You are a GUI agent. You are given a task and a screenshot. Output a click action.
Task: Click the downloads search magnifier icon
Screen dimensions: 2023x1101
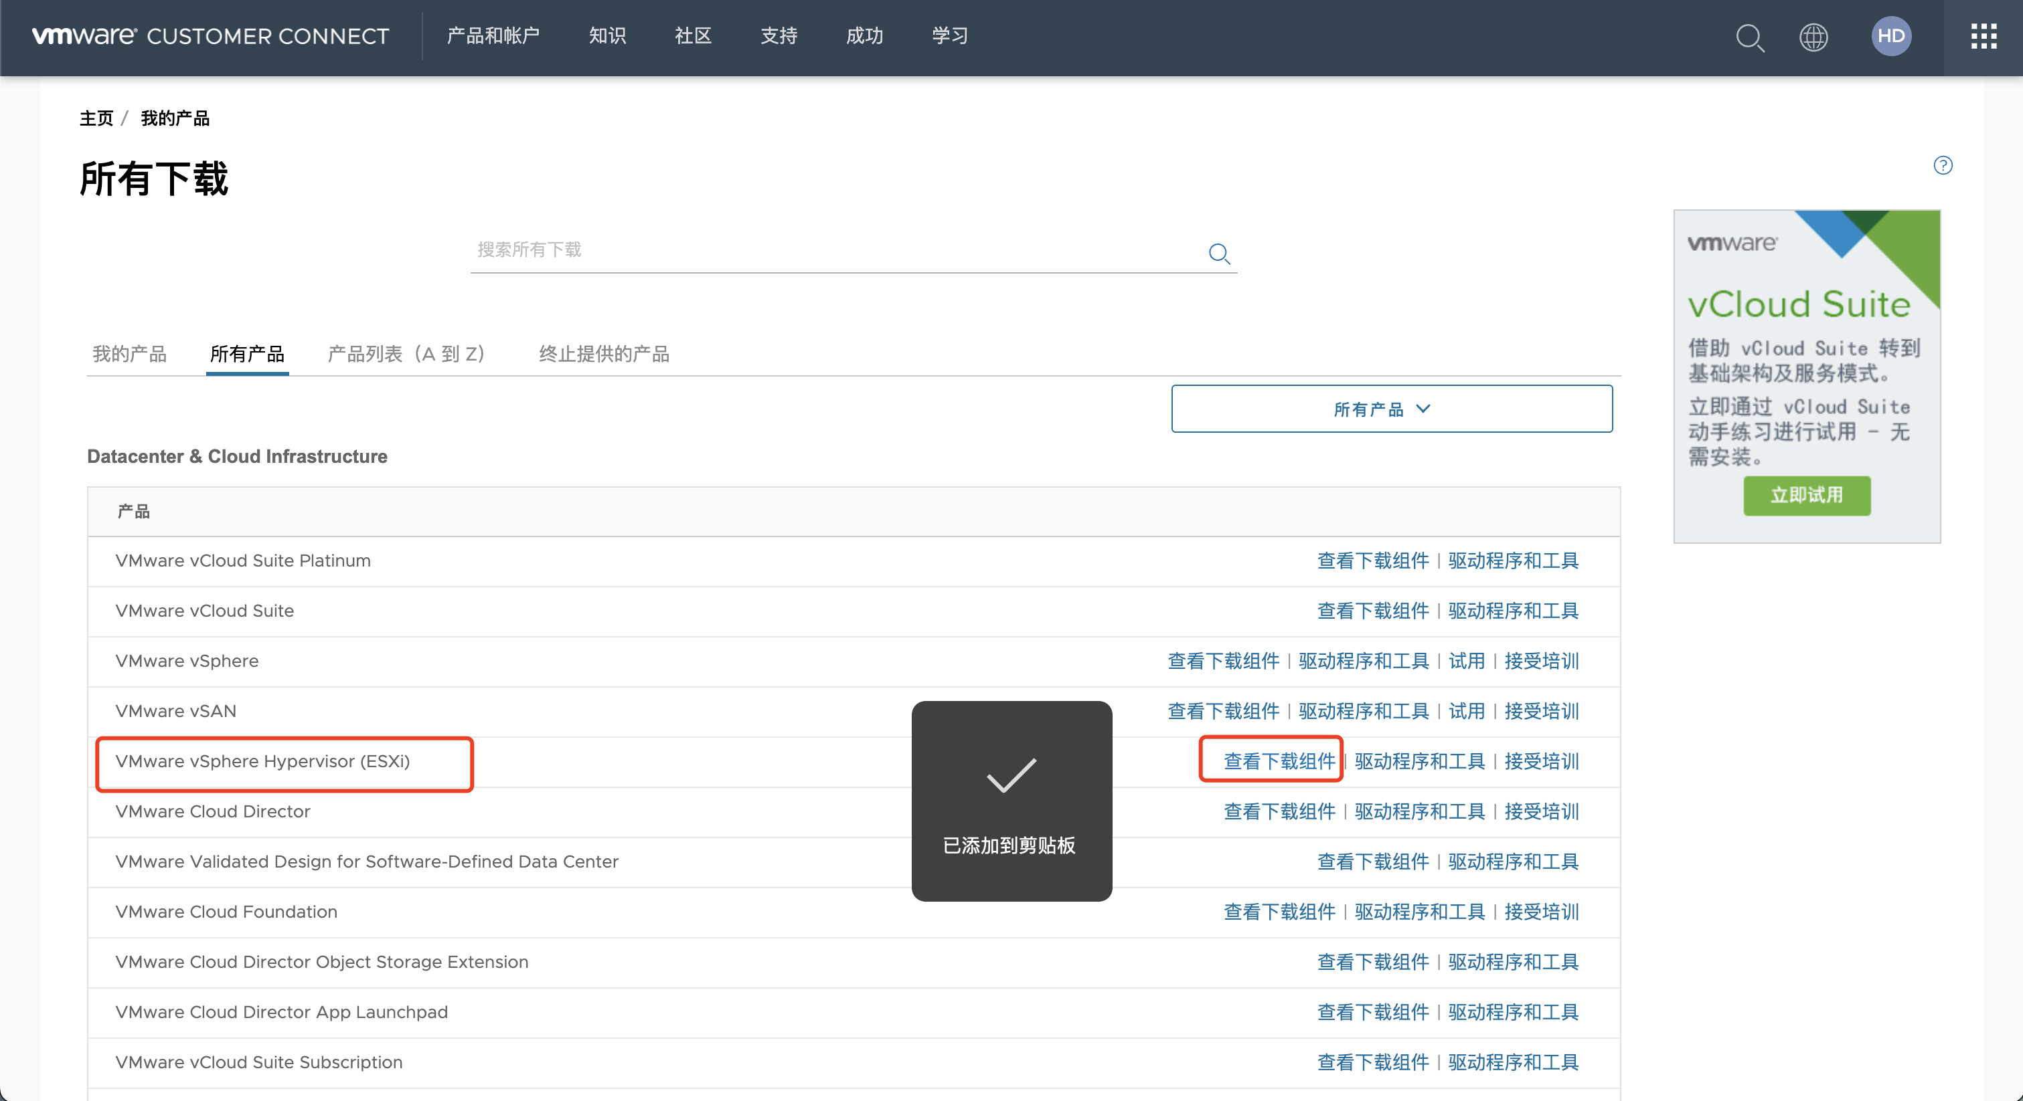point(1219,254)
